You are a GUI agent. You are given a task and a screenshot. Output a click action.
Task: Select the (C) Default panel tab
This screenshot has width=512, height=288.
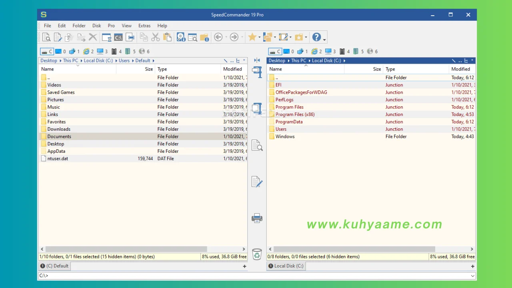[55, 266]
